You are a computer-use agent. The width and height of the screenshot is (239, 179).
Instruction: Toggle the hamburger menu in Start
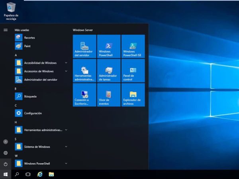click(x=6, y=30)
